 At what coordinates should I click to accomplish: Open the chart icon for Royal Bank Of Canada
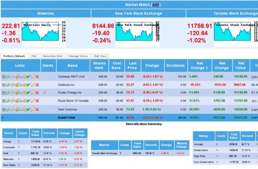coord(4,100)
